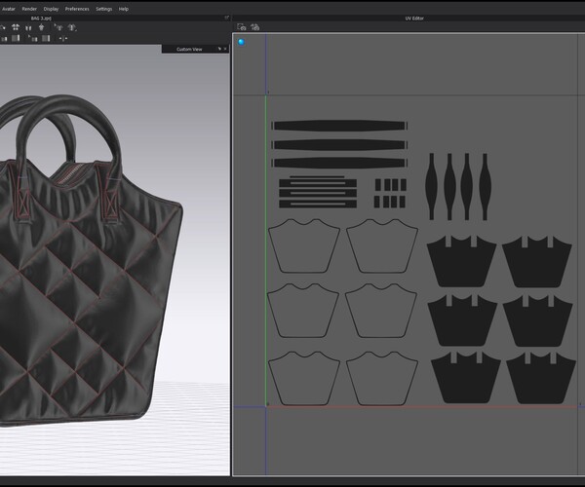Select the rightmost spindle-shaped UV piece

pyautogui.click(x=485, y=186)
